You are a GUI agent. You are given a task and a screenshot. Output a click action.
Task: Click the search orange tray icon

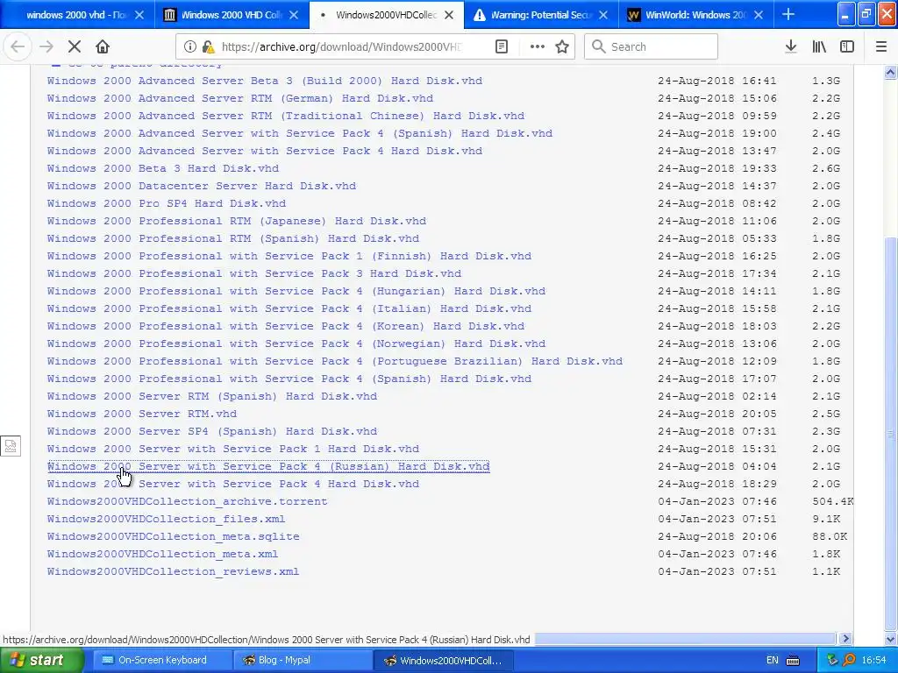click(849, 660)
